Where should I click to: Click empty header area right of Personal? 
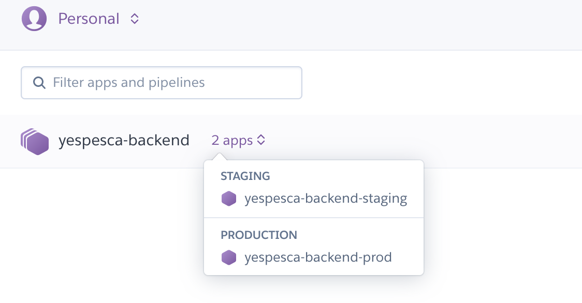point(362,21)
